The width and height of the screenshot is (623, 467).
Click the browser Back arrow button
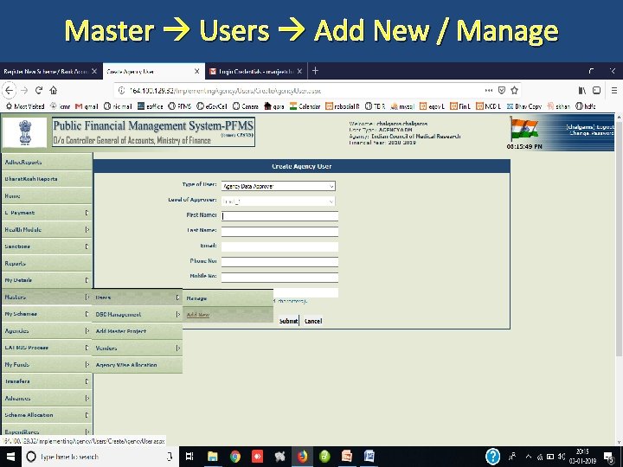point(10,91)
